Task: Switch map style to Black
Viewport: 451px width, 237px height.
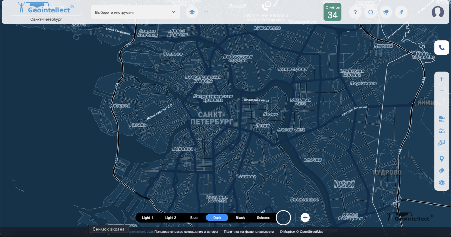Action: point(240,218)
